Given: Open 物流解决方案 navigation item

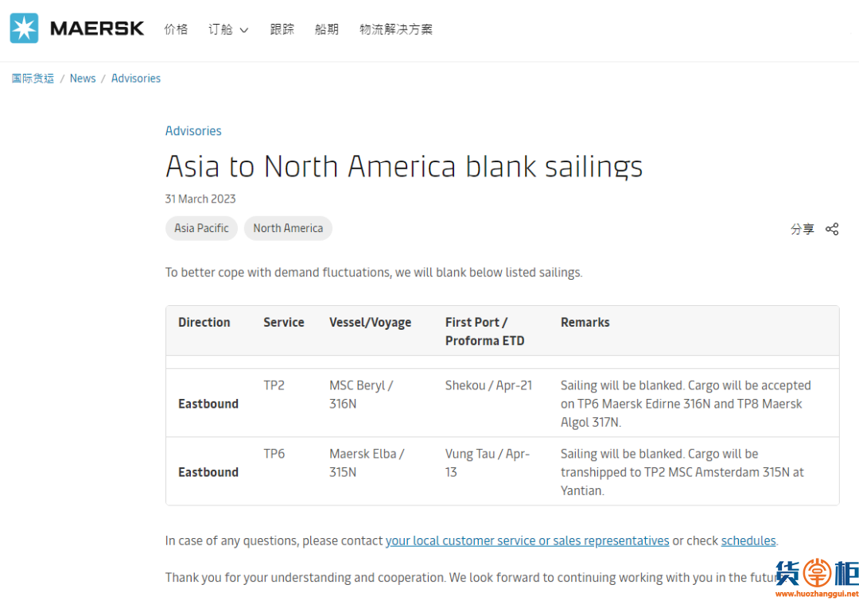Looking at the screenshot, I should (396, 29).
